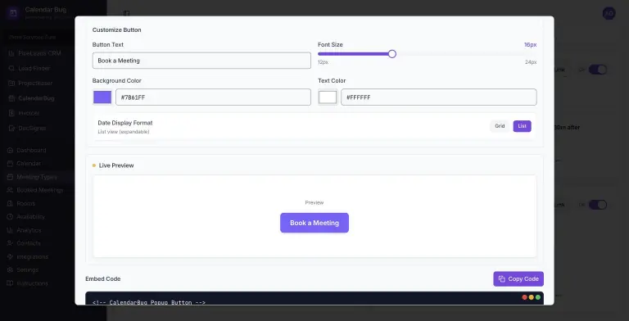Viewport: 629px width, 321px height.
Task: Click the Availability clock icon
Action: (10, 217)
